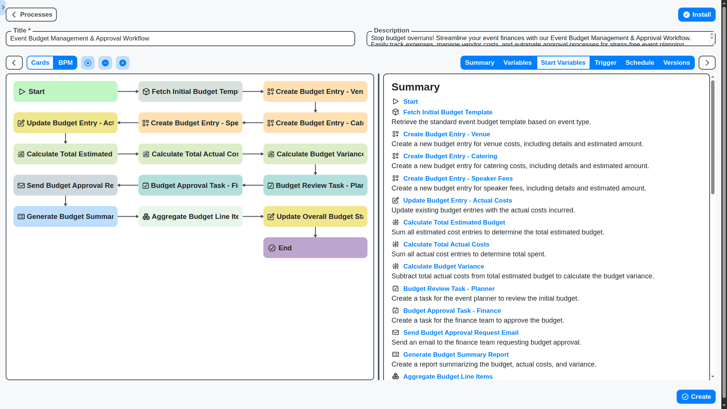Collapse the canvas panel with the left chevron
The height and width of the screenshot is (409, 727).
coord(14,62)
